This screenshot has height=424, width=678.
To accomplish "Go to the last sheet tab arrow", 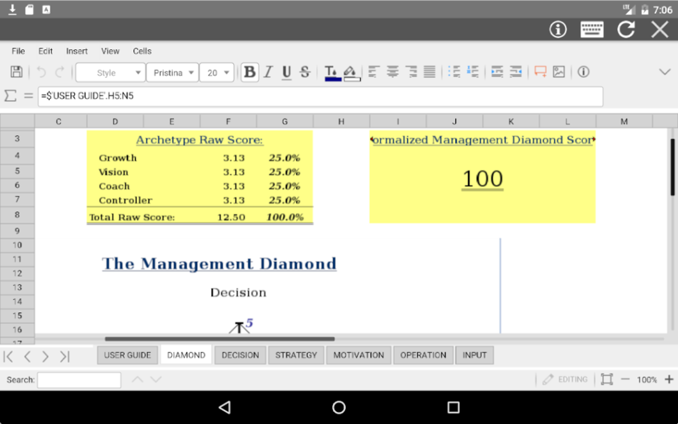I will pyautogui.click(x=65, y=357).
